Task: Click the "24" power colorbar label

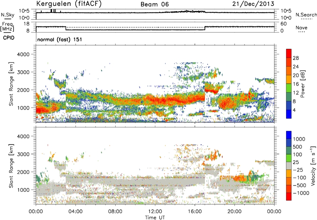Action: tap(296, 67)
